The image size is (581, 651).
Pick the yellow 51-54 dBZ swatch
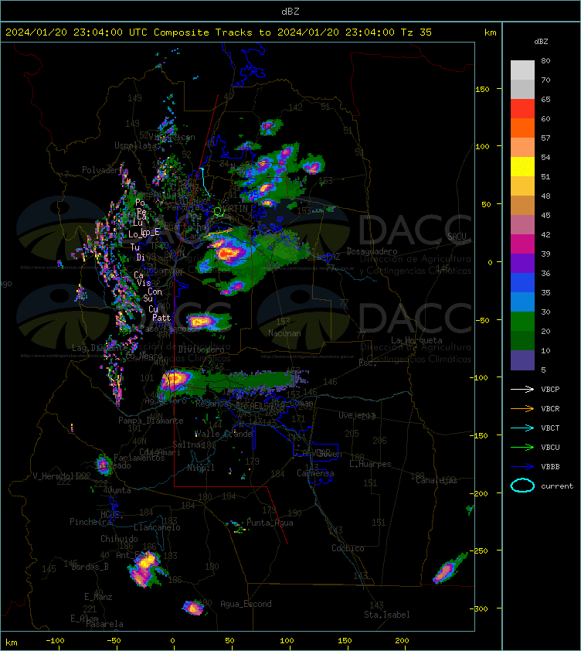(522, 166)
